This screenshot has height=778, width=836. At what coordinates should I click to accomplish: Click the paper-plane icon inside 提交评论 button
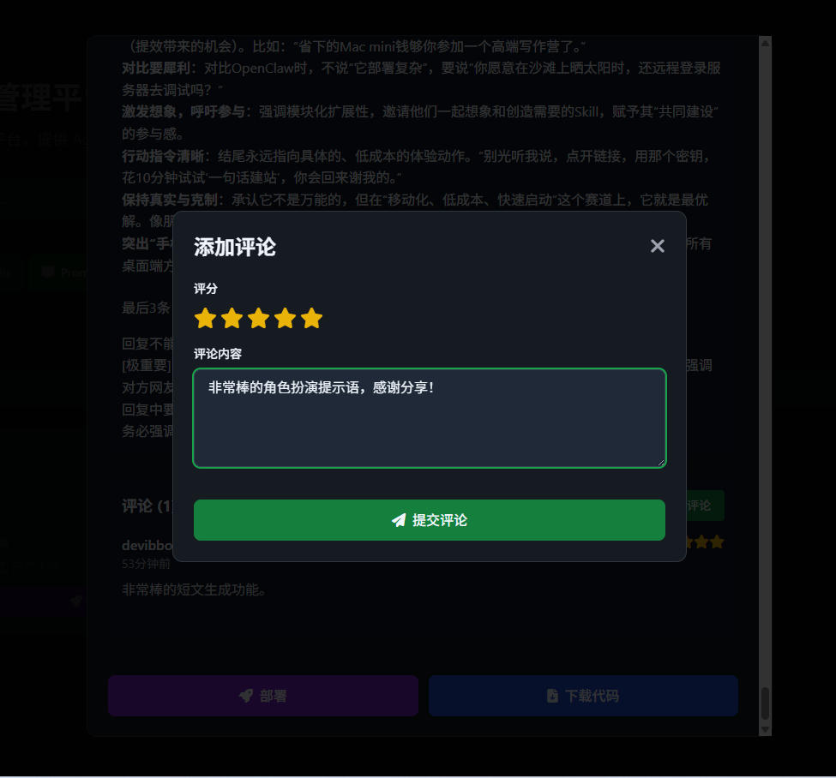[398, 519]
